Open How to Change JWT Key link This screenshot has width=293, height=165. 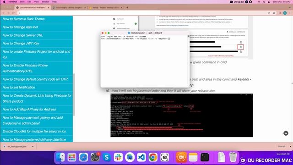coord(21,44)
